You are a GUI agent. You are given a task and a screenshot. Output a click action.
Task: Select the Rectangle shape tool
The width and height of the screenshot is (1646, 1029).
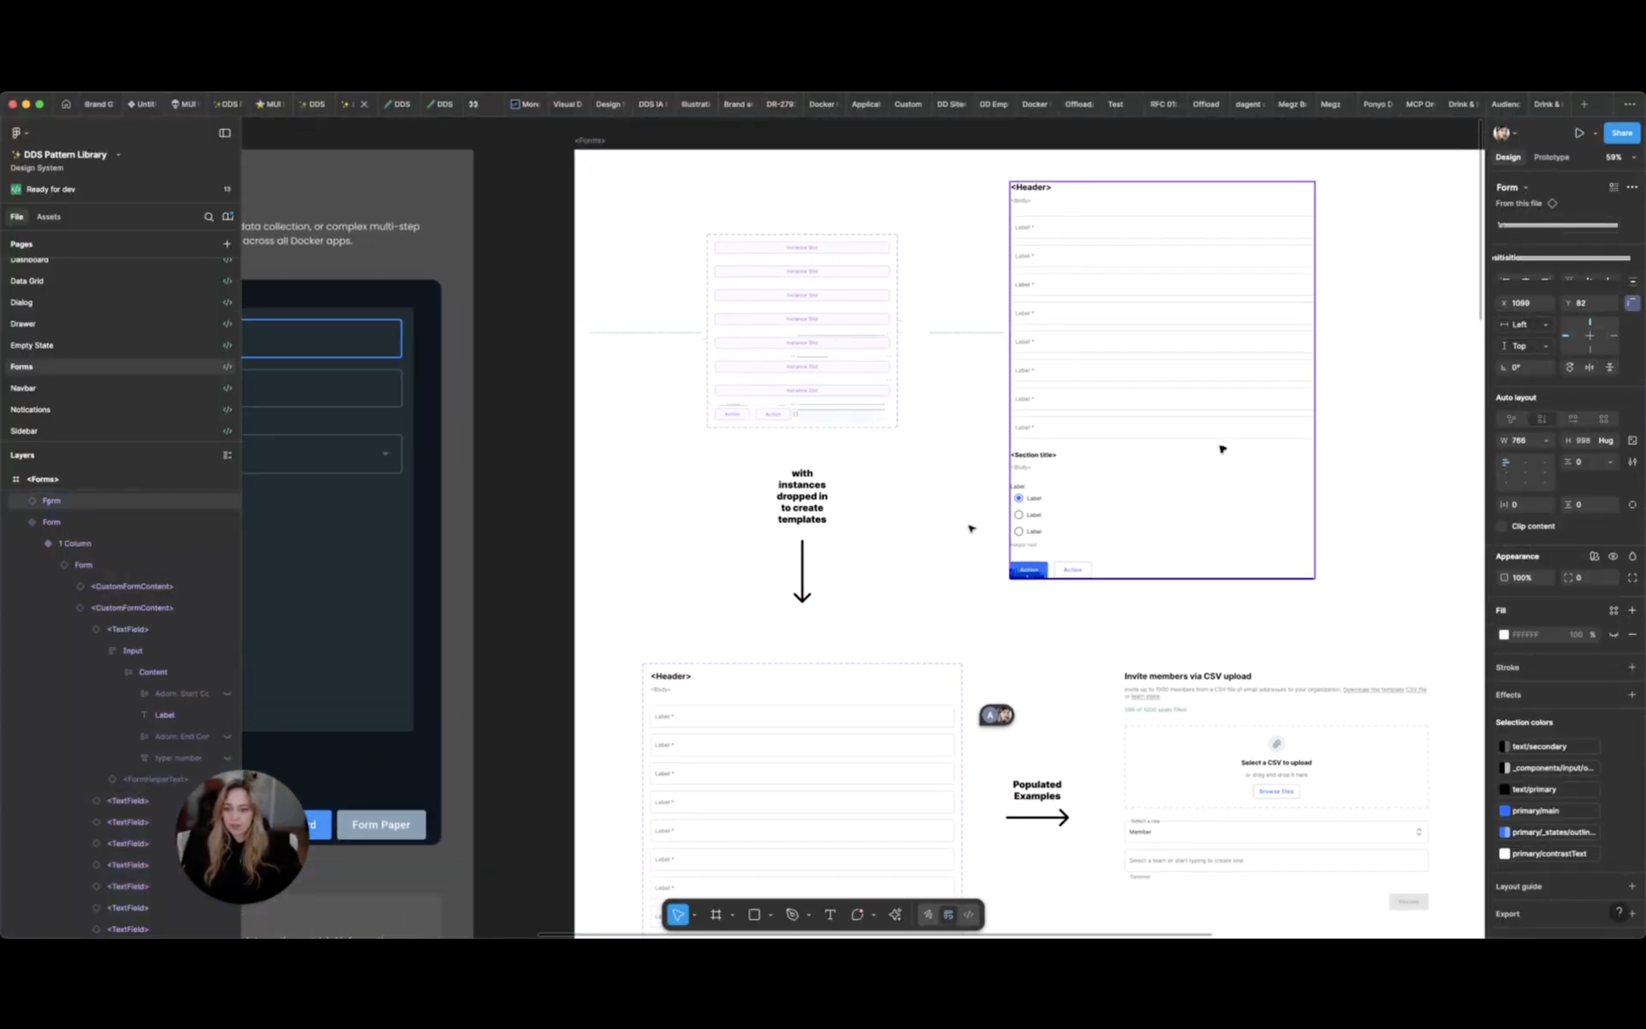755,915
